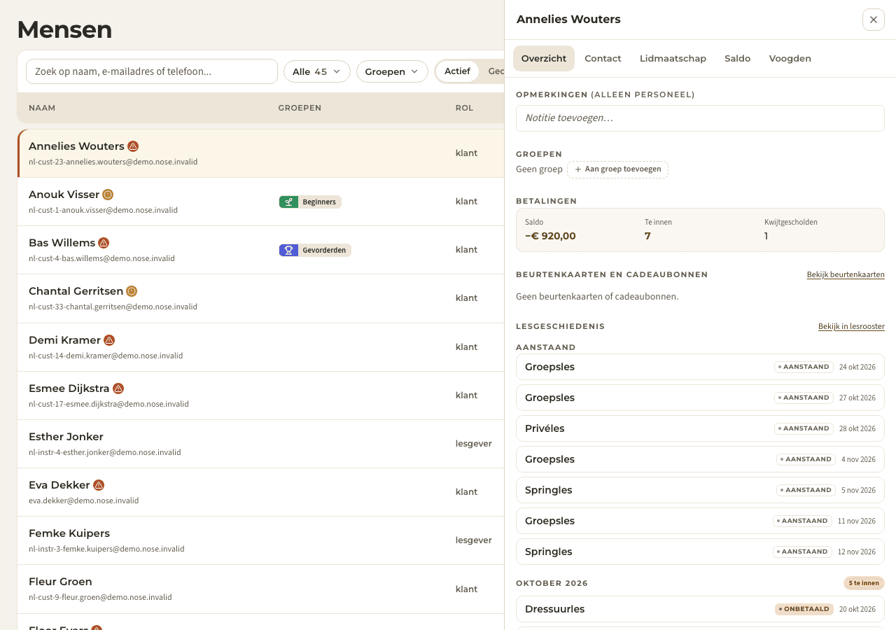896x630 pixels.
Task: Click the 5 te innen badge
Action: (864, 583)
